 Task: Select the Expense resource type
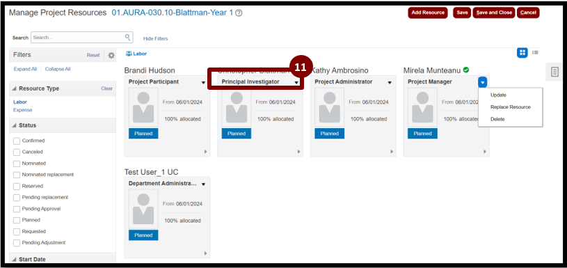tap(23, 110)
